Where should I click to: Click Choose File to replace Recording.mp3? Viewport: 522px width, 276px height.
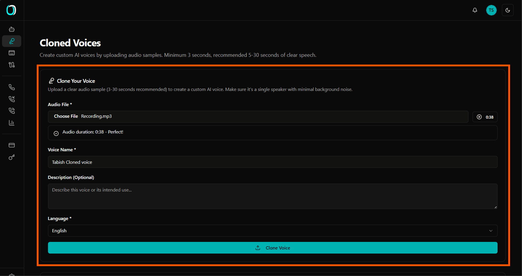pyautogui.click(x=66, y=116)
